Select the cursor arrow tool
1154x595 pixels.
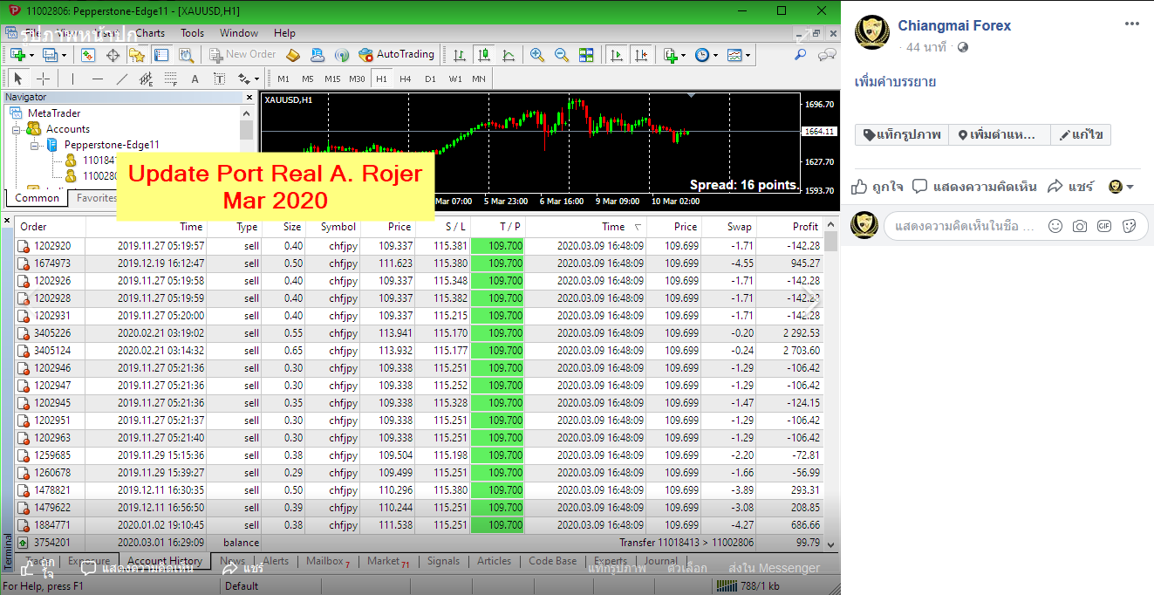19,79
